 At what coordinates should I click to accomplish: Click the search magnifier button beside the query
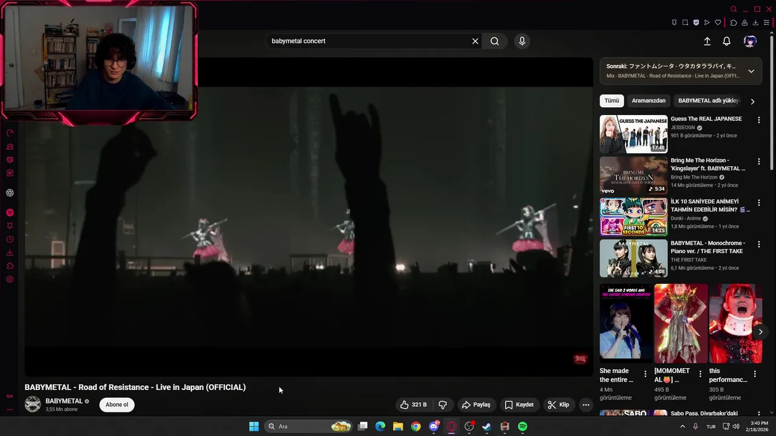point(495,41)
